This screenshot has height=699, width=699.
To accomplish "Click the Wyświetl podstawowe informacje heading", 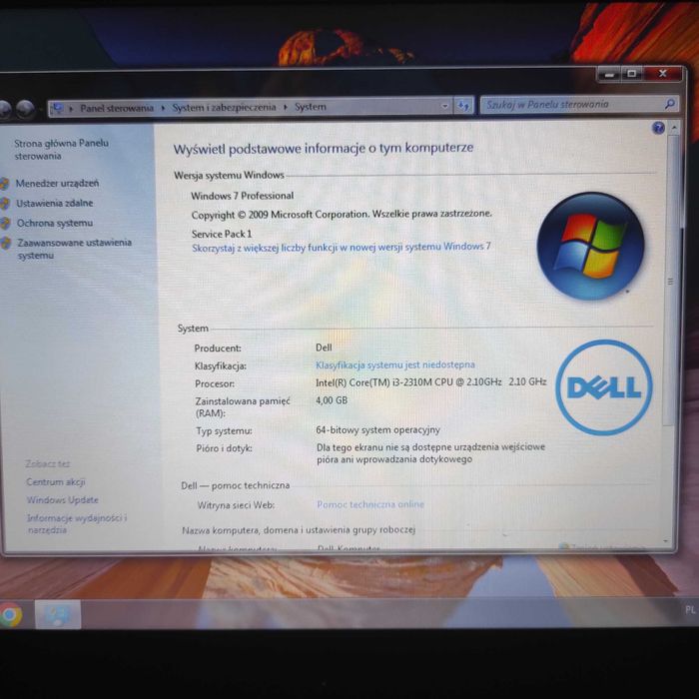I will 324,149.
